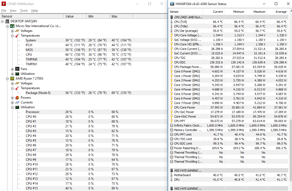The image size is (292, 191).
Task: Select the Core+SoC Power row
Action: tap(228, 116)
